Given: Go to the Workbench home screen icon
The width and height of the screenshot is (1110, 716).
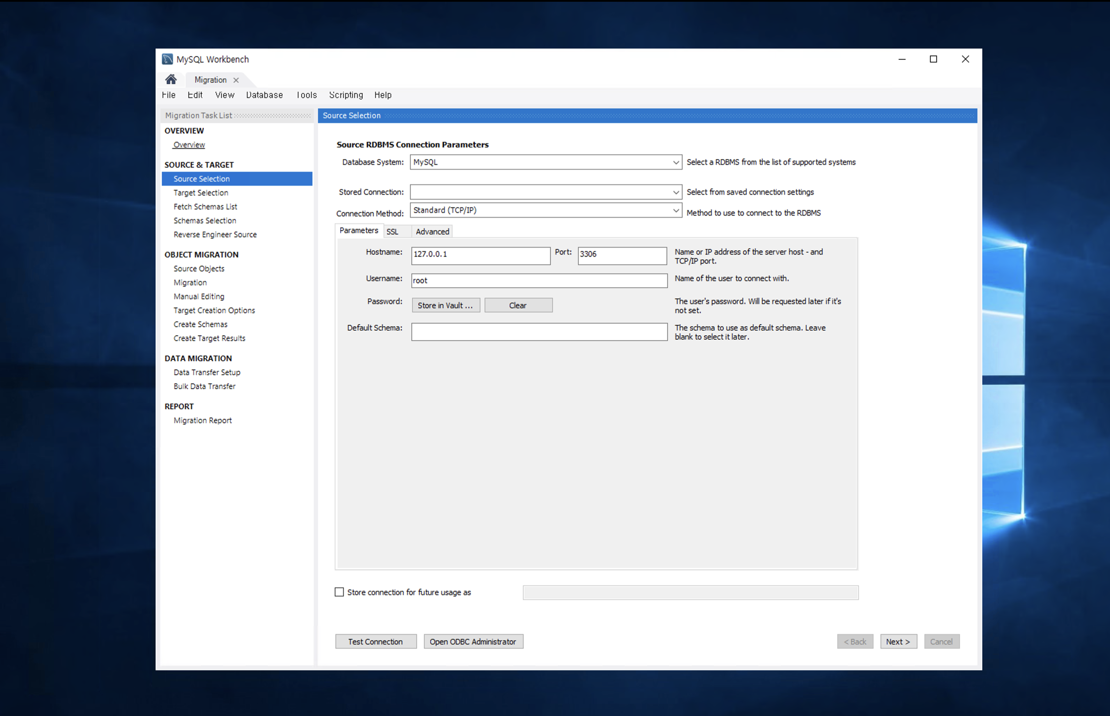Looking at the screenshot, I should click(171, 79).
